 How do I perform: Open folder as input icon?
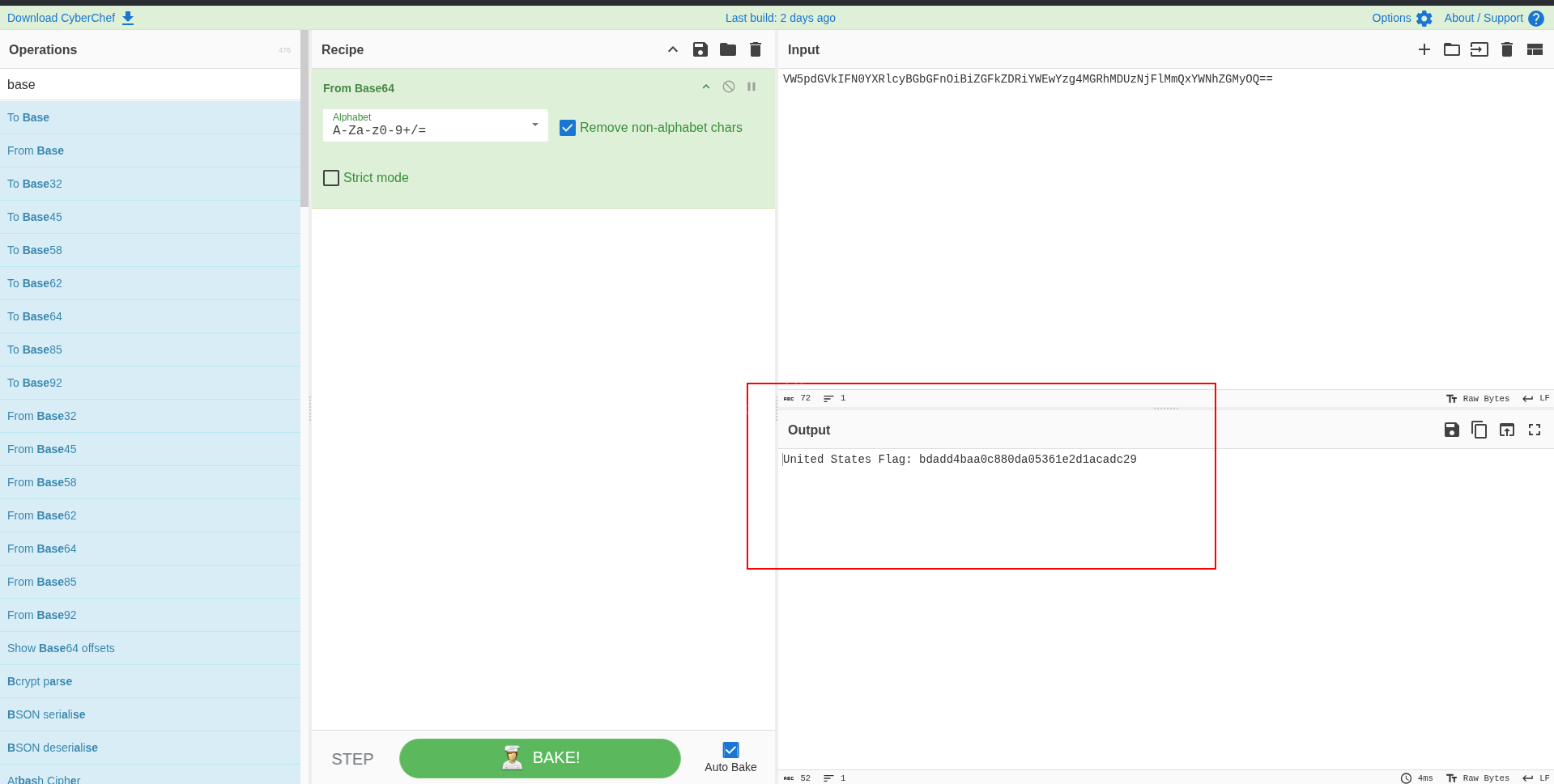[1452, 49]
